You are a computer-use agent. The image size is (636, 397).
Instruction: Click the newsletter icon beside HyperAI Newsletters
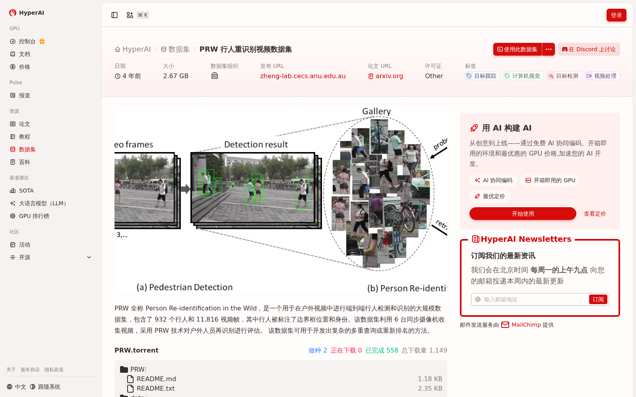point(475,239)
